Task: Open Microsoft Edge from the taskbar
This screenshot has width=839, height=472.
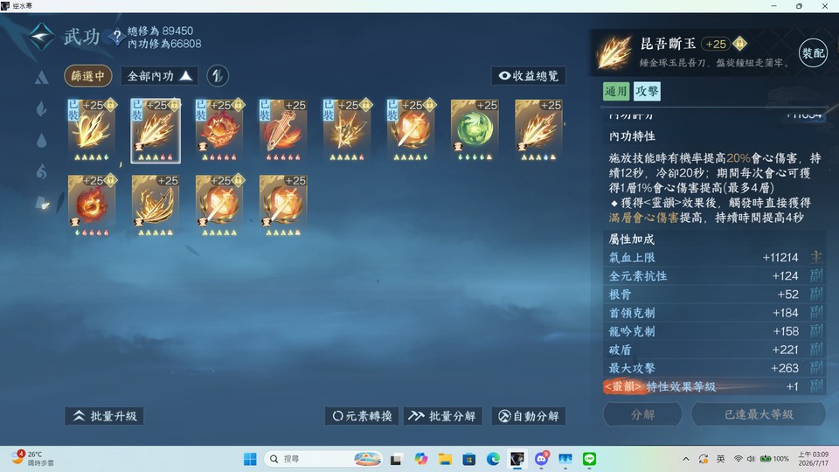Action: point(493,459)
